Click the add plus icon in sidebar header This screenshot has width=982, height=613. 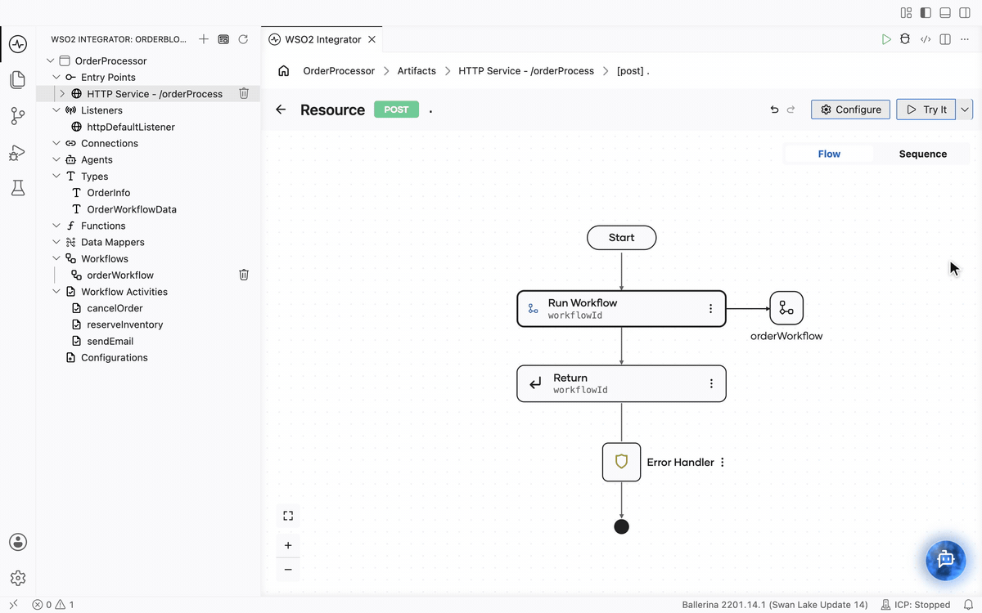pos(204,39)
